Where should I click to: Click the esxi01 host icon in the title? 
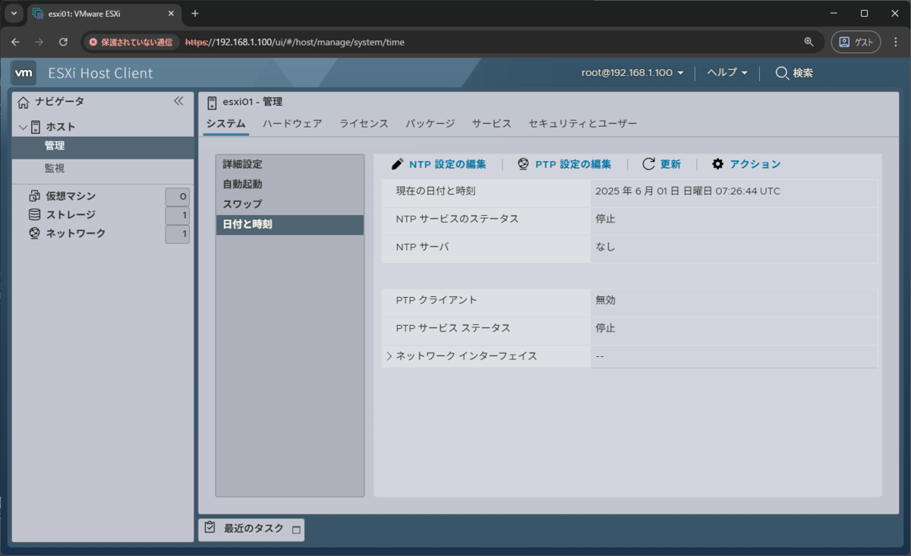[x=212, y=102]
